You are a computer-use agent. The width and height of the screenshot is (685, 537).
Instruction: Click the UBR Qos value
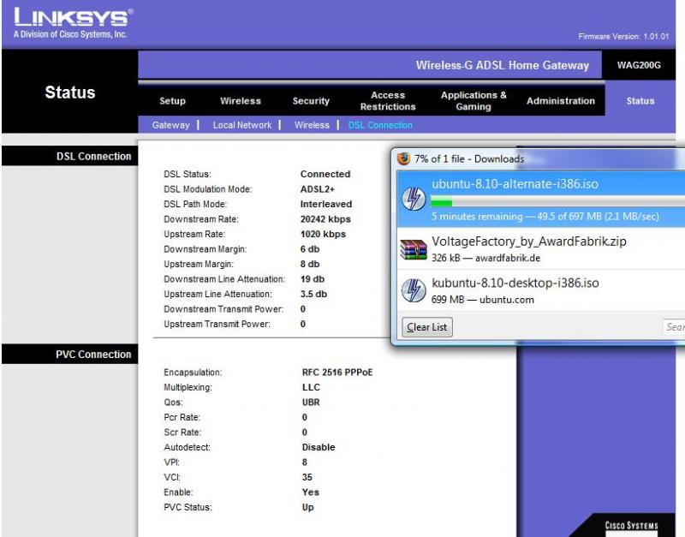(x=311, y=402)
